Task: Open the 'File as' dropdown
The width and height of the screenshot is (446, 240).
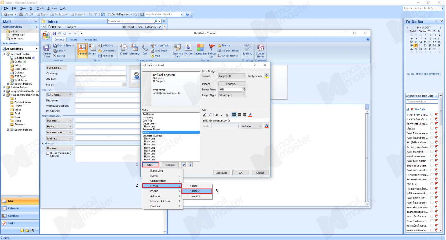Action: pyautogui.click(x=124, y=85)
